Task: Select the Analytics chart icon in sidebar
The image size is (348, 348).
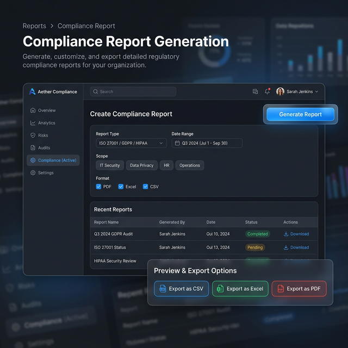Action: 33,123
